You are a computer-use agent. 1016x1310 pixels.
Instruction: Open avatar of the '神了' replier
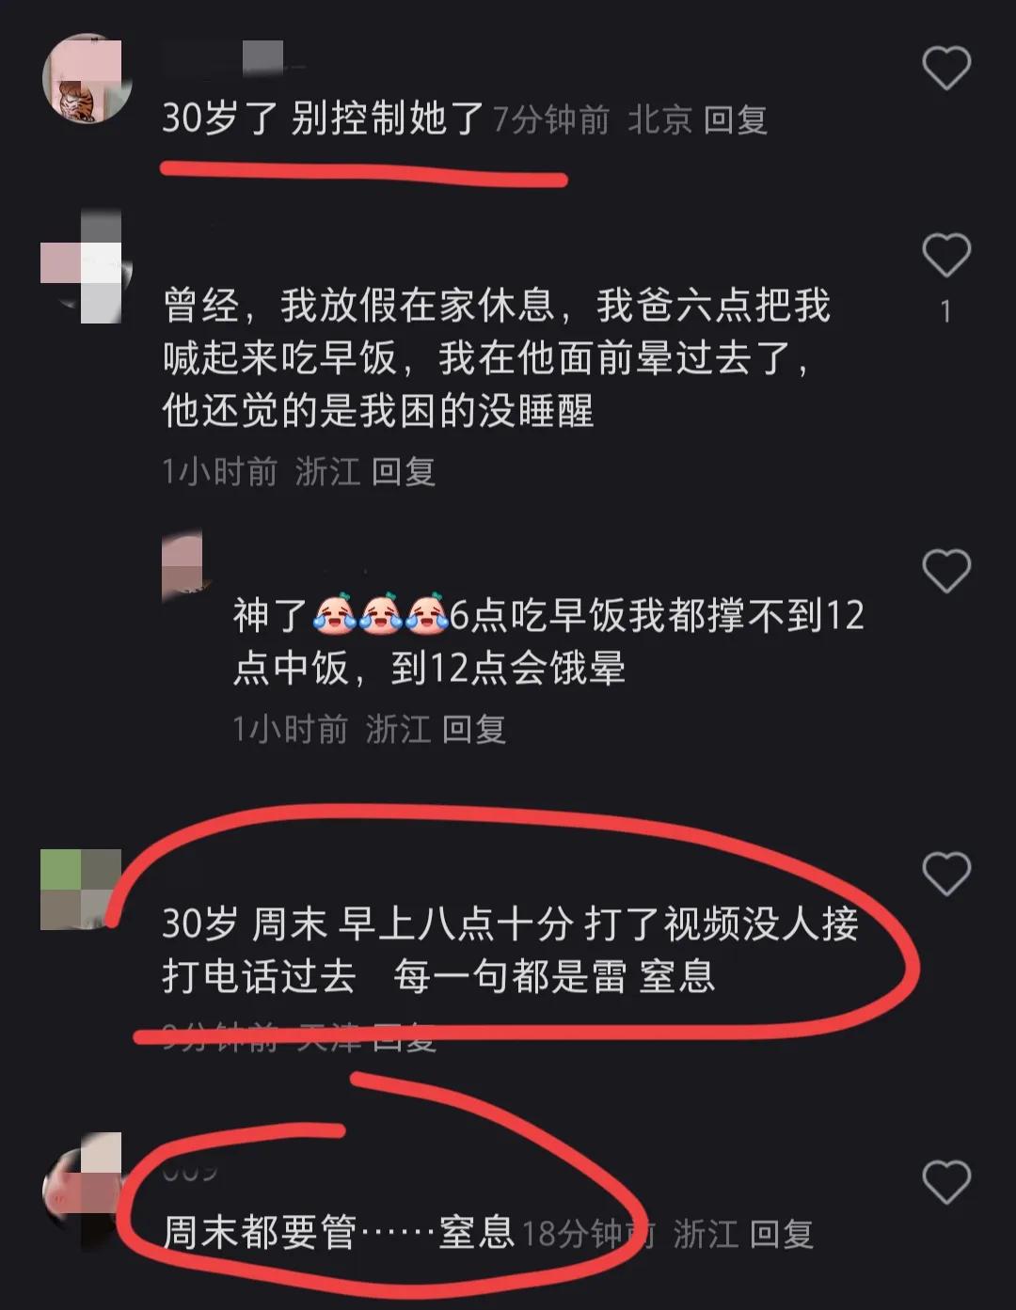(183, 566)
